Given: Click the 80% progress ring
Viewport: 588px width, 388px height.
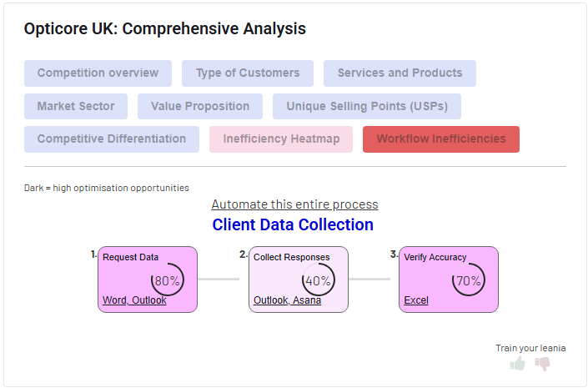Looking at the screenshot, I should point(168,280).
